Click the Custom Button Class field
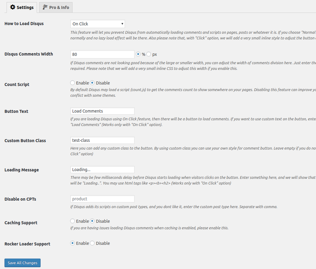The image size is (316, 269). (102, 140)
